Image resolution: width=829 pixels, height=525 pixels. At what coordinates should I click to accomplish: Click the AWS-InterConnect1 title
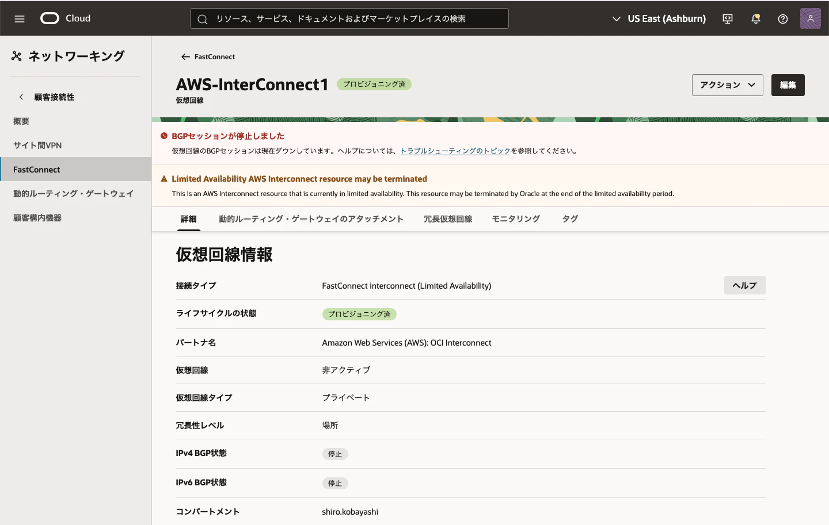(252, 85)
